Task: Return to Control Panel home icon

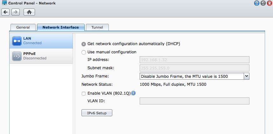Action: pyautogui.click(x=29, y=12)
